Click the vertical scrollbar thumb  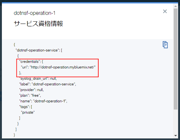(175, 59)
